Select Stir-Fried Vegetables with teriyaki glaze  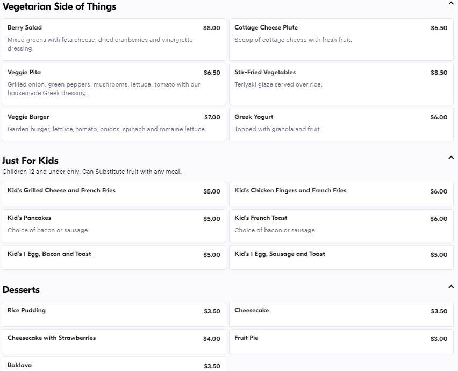[x=341, y=84]
